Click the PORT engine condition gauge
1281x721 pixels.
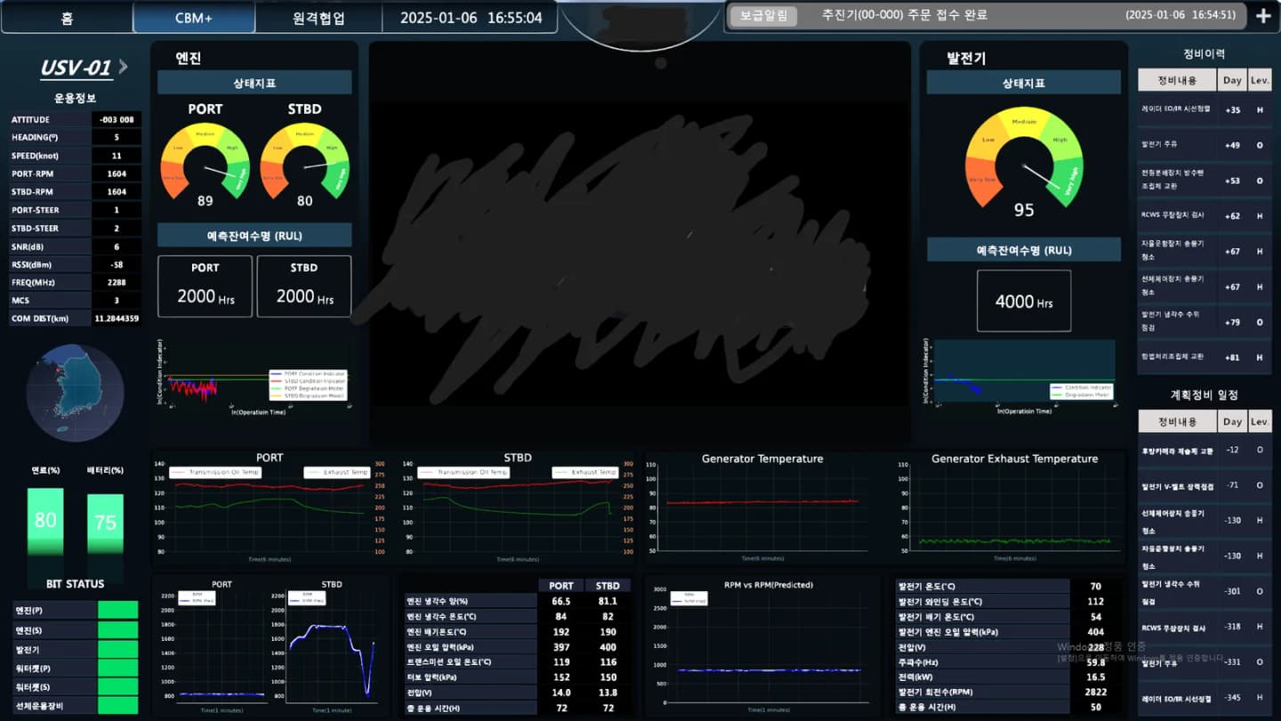(x=205, y=160)
